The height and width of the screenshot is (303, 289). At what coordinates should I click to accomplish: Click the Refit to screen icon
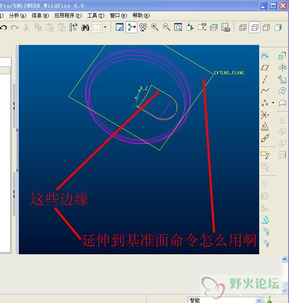(178, 27)
